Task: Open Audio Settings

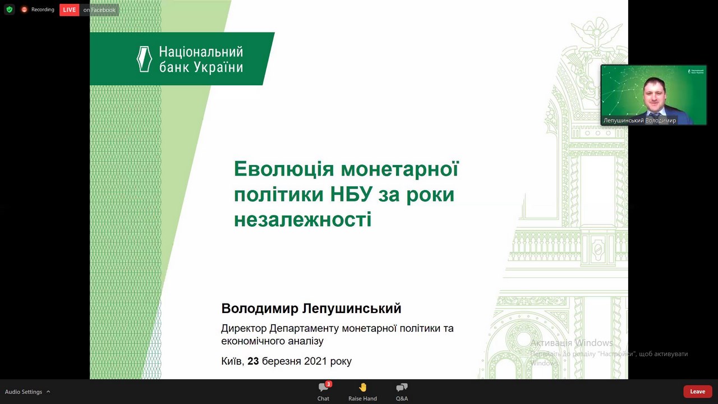Action: click(24, 392)
